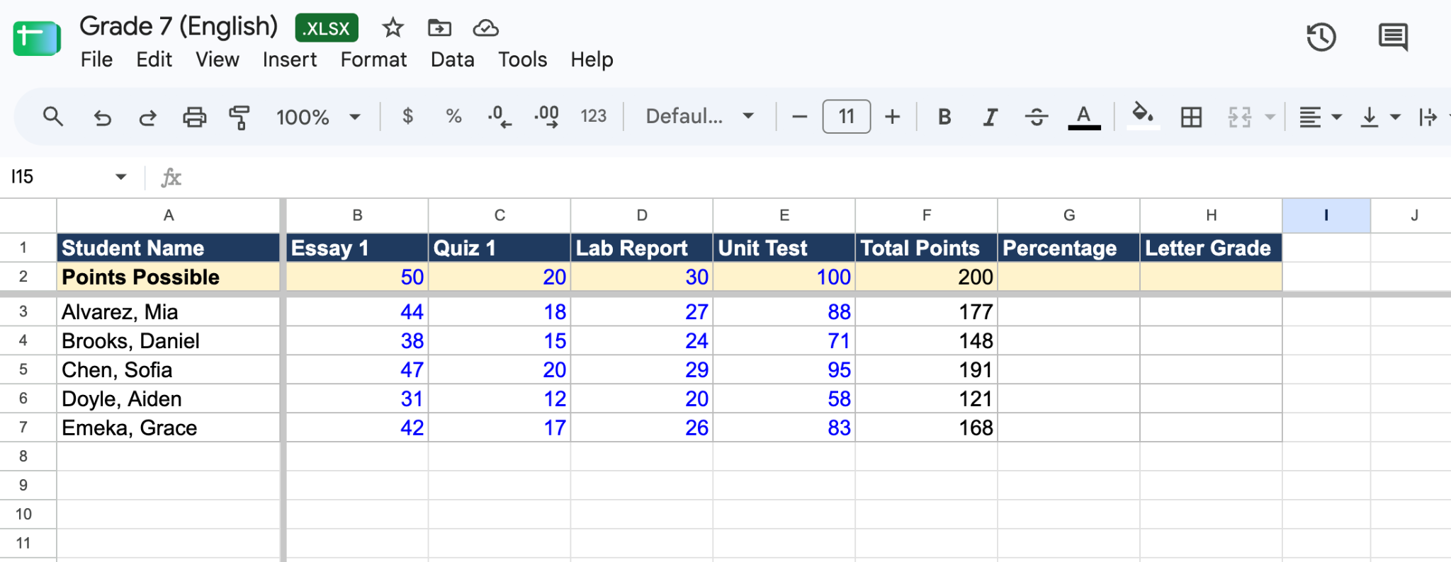This screenshot has width=1451, height=562.
Task: Print the spreadsheet
Action: (194, 117)
